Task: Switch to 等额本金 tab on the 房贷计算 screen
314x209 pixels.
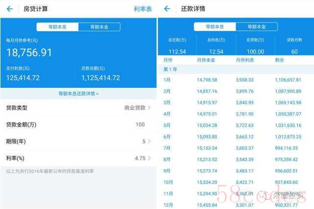Action: [x=99, y=27]
